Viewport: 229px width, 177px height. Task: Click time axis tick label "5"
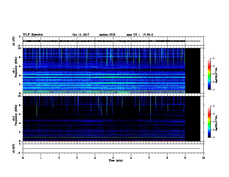113,158
